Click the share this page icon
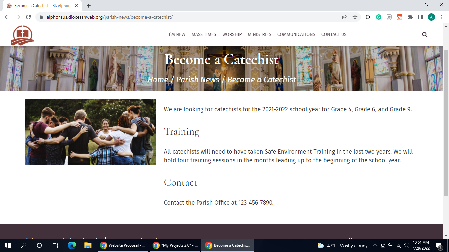 [344, 17]
